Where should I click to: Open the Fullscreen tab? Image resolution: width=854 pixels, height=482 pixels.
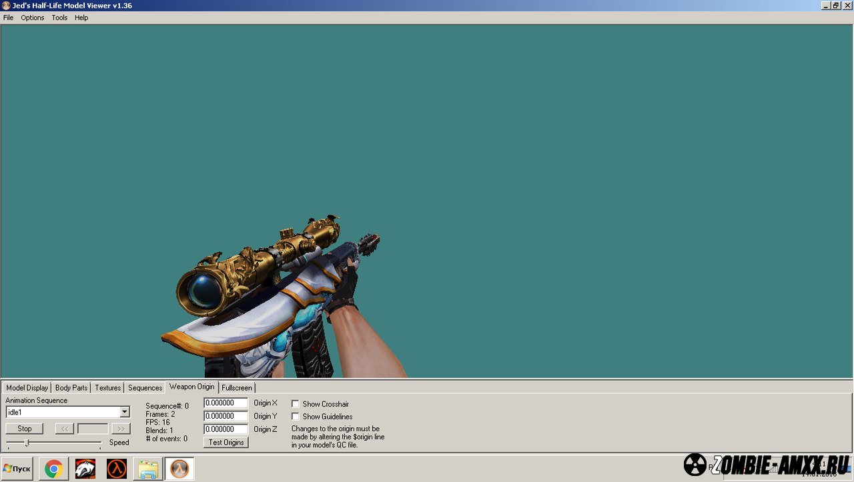pos(237,387)
